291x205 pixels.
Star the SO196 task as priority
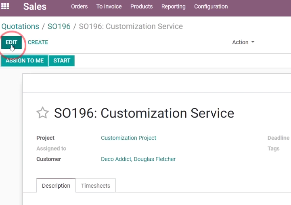point(42,113)
